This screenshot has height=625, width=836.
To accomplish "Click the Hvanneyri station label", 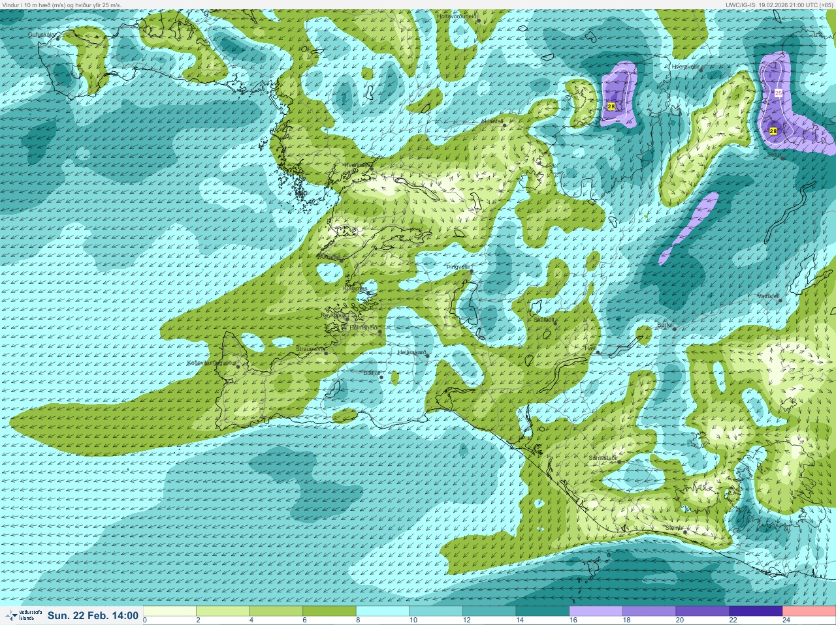I will (x=357, y=164).
